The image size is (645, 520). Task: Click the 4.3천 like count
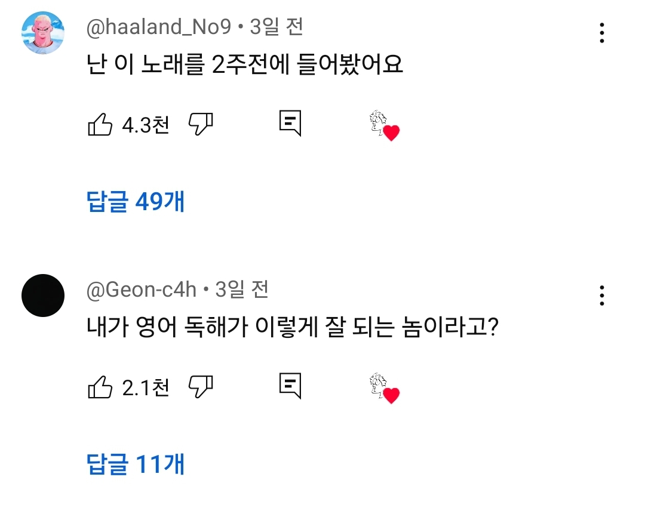click(146, 125)
